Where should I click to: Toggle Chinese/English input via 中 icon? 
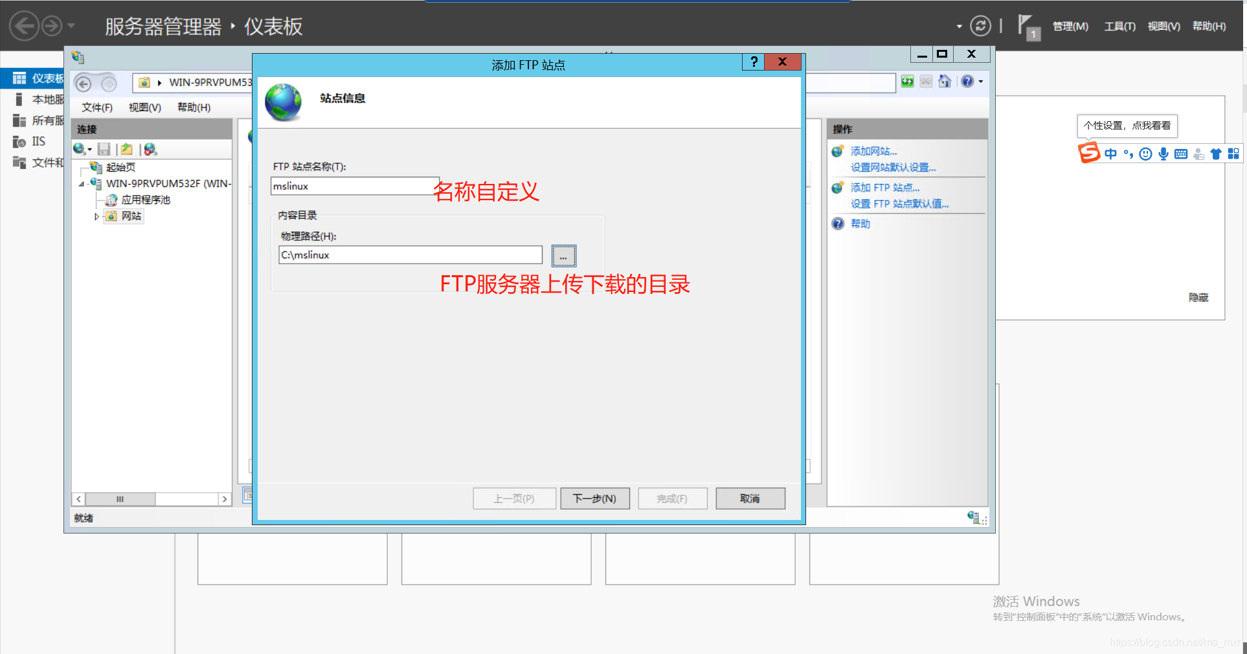pos(1111,154)
